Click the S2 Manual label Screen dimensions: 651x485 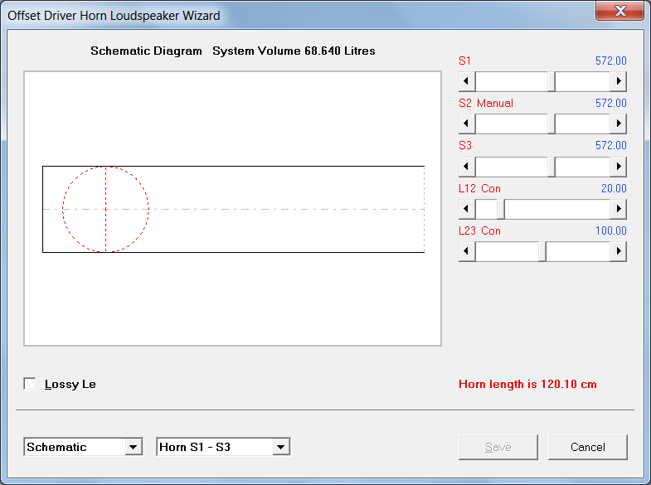coord(486,103)
